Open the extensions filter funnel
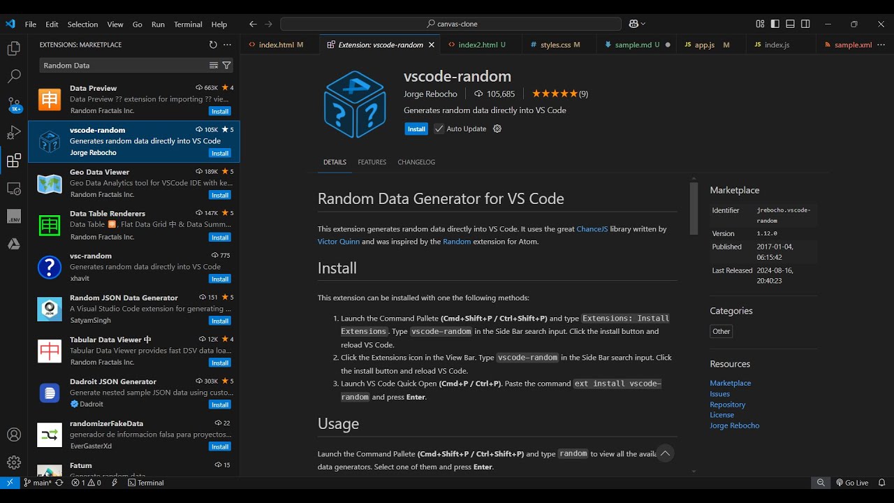 pos(226,65)
